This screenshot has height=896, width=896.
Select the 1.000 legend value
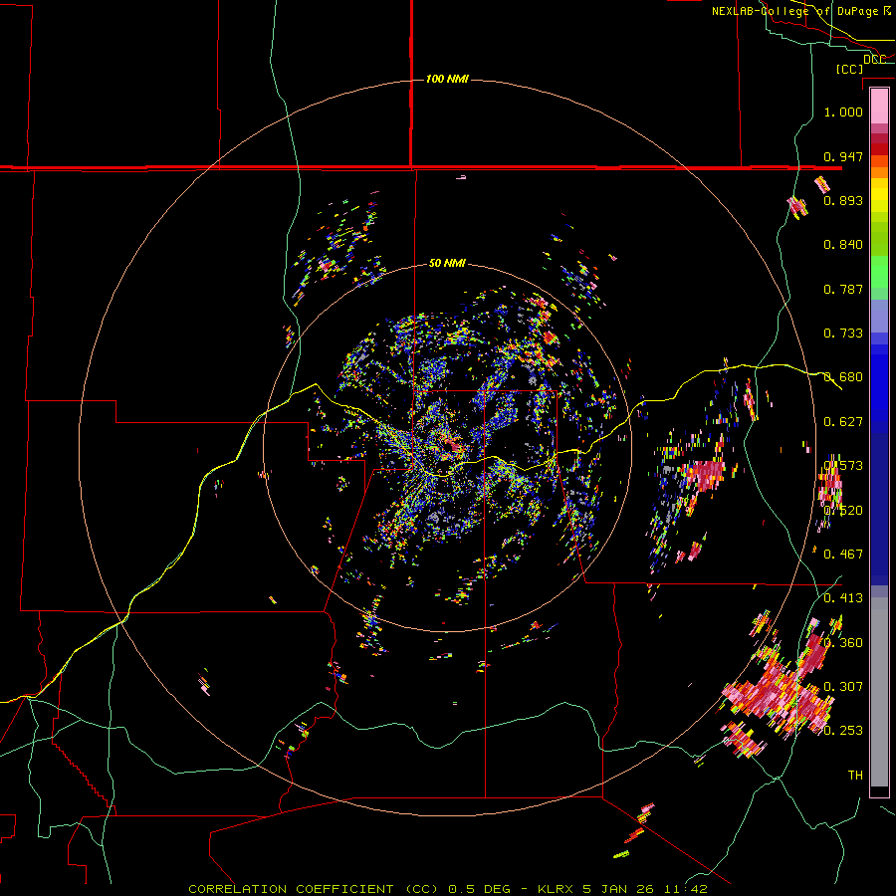tap(843, 112)
